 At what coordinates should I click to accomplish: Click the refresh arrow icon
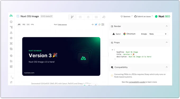[104, 17]
